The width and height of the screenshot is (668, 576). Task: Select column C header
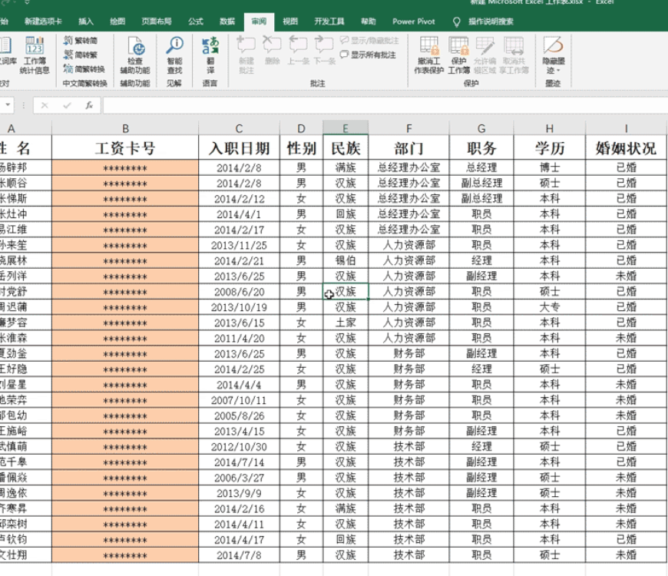pos(239,128)
